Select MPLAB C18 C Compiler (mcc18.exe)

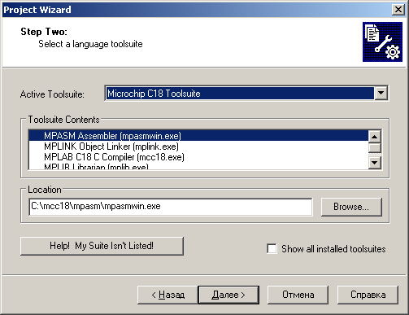pyautogui.click(x=198, y=157)
